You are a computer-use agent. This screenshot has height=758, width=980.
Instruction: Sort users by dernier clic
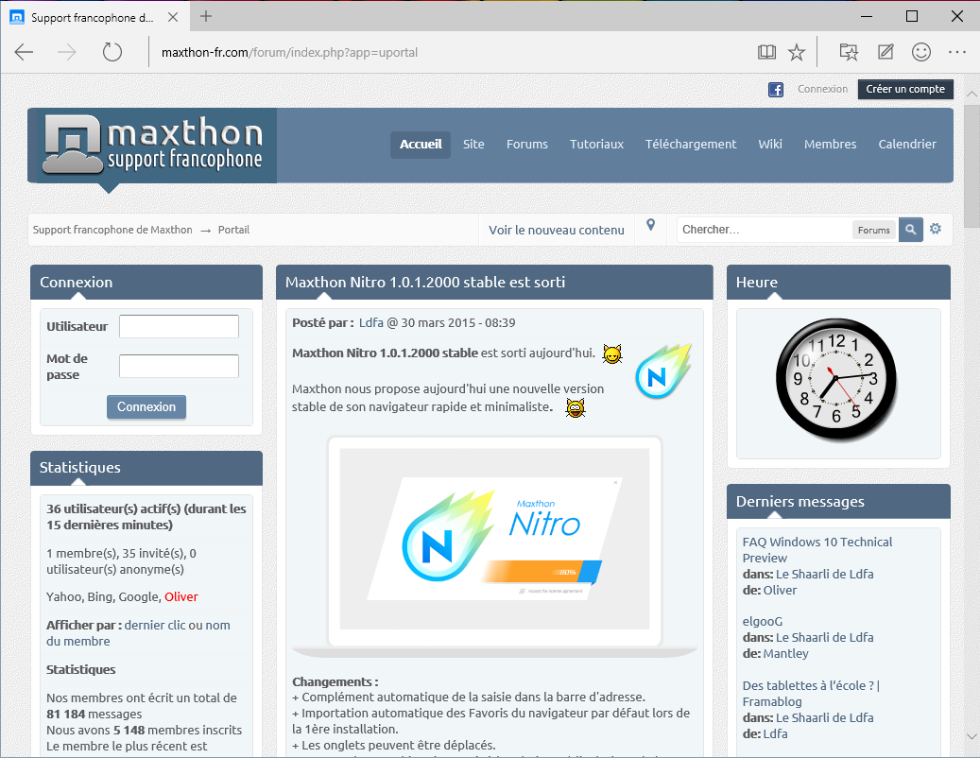[155, 625]
